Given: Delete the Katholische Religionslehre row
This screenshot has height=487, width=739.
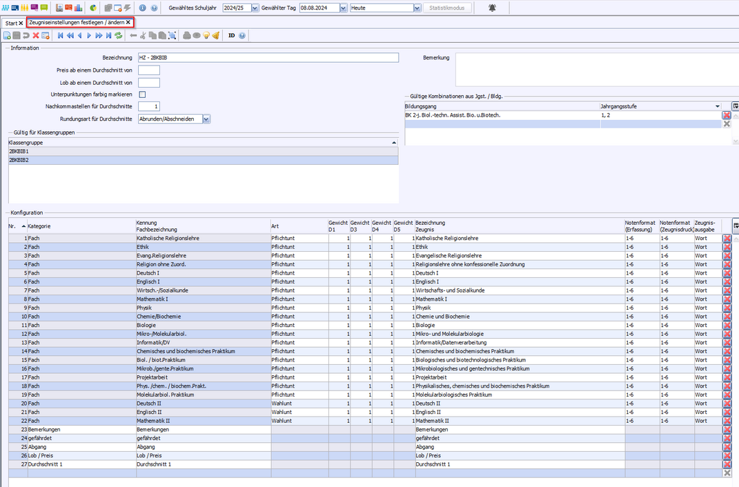Looking at the screenshot, I should [727, 238].
